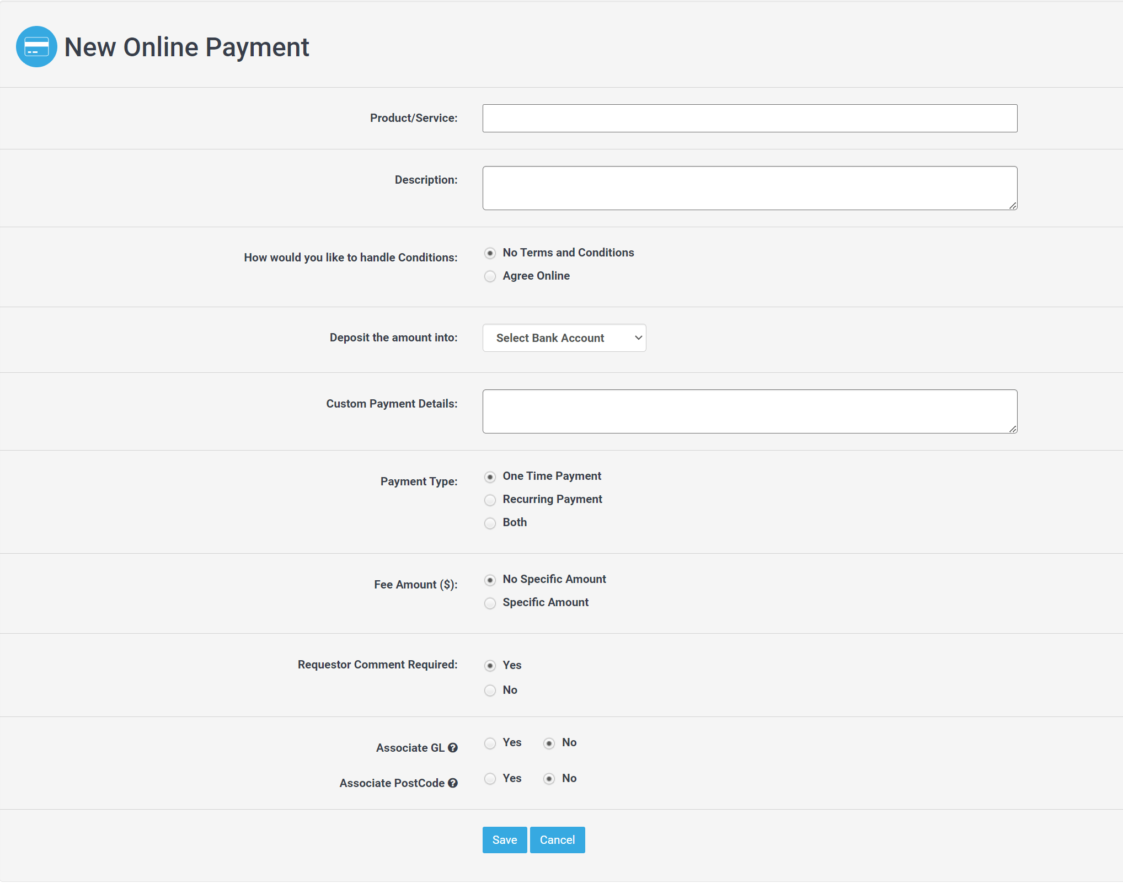Viewport: 1123px width, 883px height.
Task: Click the credit card icon in the header
Action: tap(36, 46)
